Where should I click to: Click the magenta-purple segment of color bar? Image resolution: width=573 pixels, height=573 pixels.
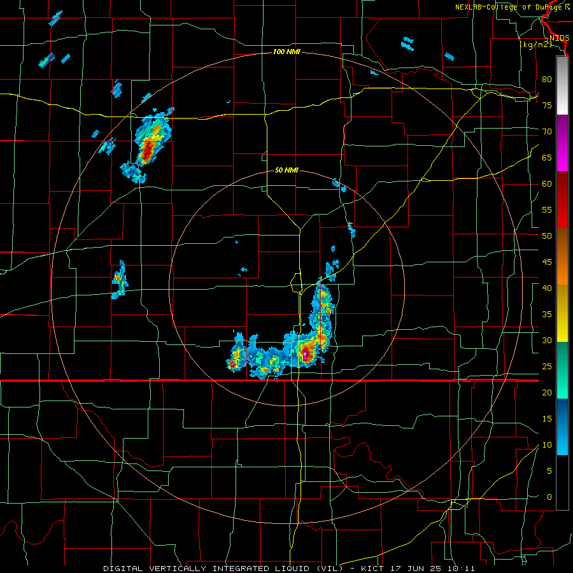coord(562,143)
